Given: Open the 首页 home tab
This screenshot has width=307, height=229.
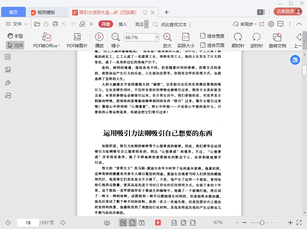Looking at the screenshot, I should point(13,12).
